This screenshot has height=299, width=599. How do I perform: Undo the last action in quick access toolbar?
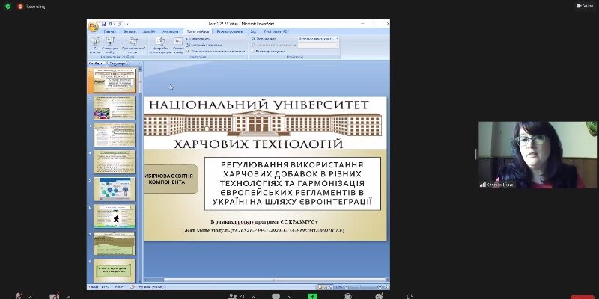[x=109, y=24]
